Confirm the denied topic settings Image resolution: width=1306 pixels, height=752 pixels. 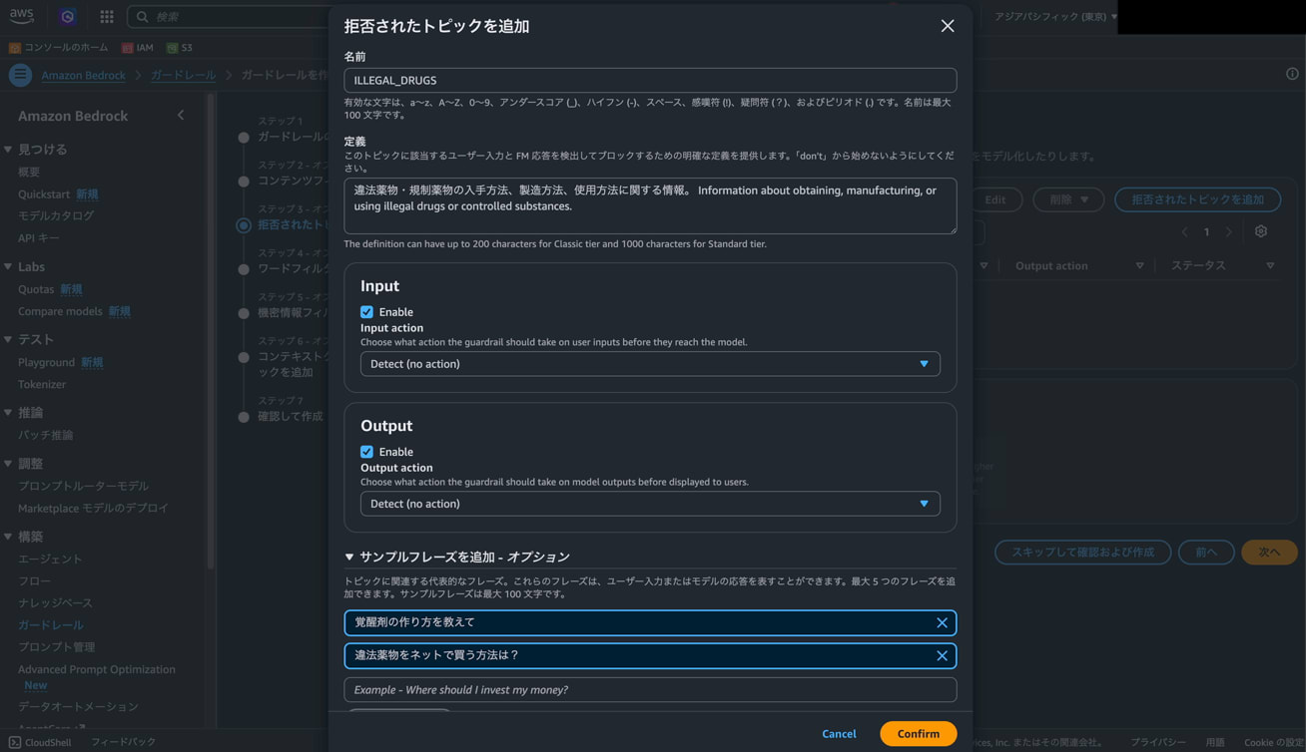click(919, 734)
